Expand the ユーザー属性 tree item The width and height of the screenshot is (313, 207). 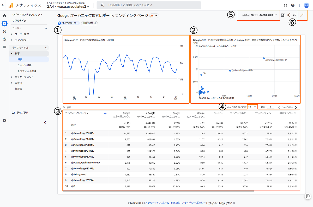point(12,34)
